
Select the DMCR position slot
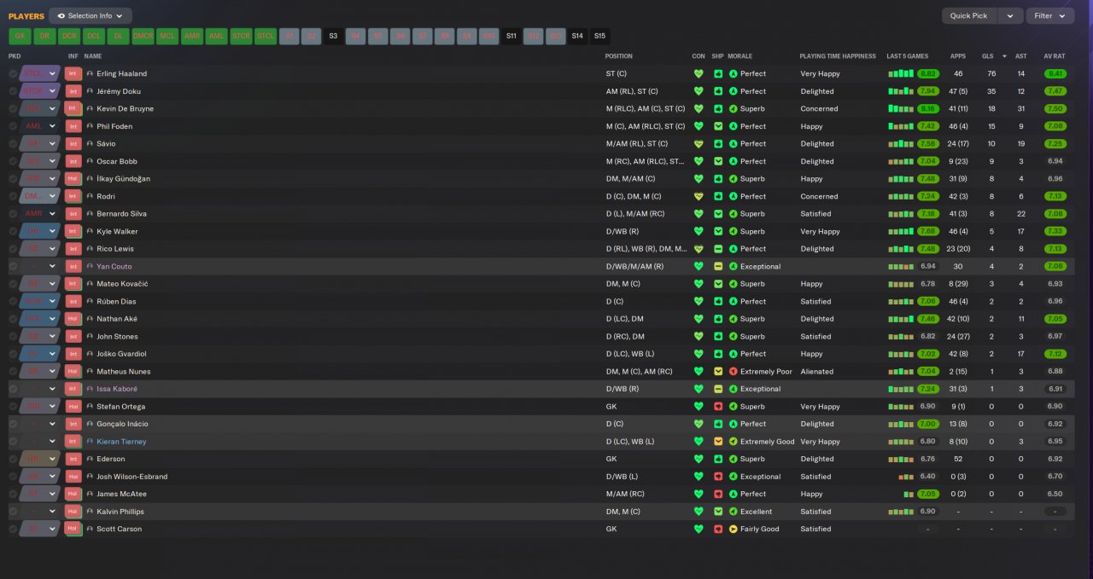143,36
